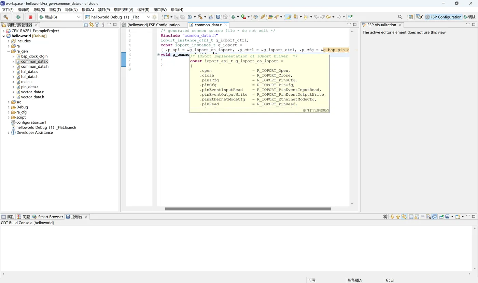Select pin_data.c in the project tree

(x=29, y=87)
